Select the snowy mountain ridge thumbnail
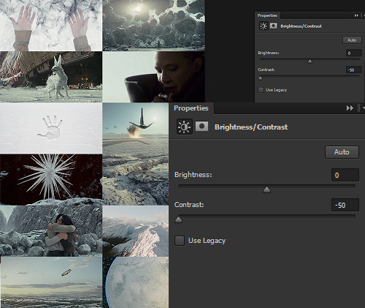The image size is (365, 308). tap(136, 231)
